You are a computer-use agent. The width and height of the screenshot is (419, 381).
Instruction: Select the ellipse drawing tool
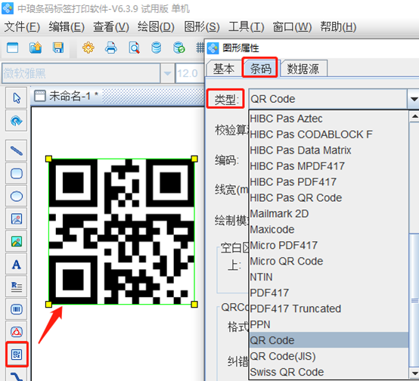pos(17,196)
